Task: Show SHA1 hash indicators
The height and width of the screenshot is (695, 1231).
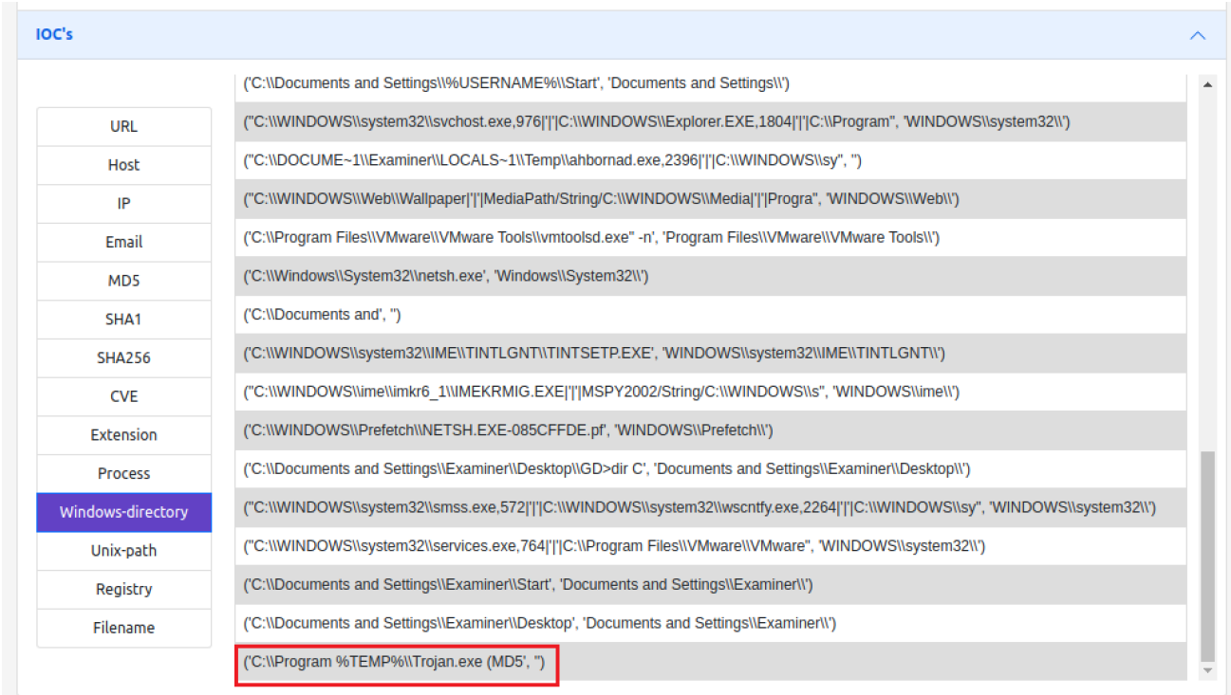Action: click(123, 320)
